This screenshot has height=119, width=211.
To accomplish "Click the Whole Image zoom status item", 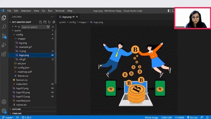I will pos(151,118).
